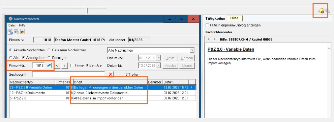Navigate back in help with left arrow
Viewport: 334px width, 122px height.
209,40
